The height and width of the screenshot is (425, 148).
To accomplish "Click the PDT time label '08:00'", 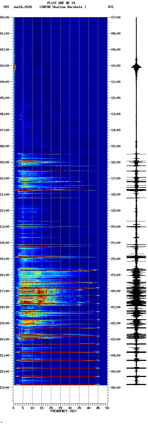I will 5,146.
